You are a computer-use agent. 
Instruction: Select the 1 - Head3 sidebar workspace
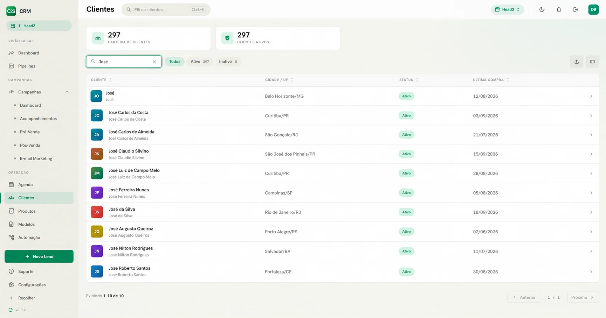[39, 26]
